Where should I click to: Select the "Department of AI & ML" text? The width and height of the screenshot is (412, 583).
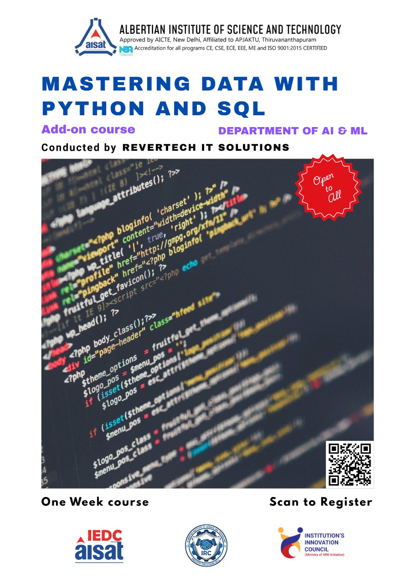(293, 131)
